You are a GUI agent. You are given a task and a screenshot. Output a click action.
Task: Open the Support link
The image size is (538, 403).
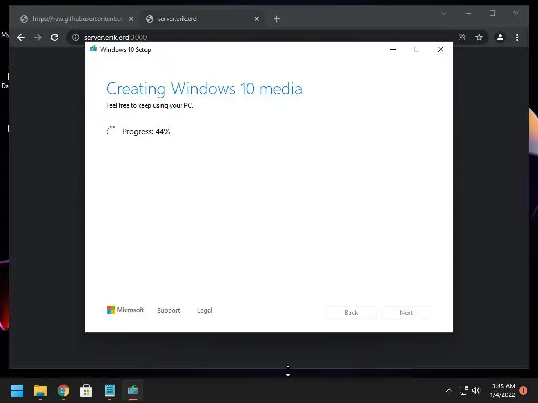[169, 311]
